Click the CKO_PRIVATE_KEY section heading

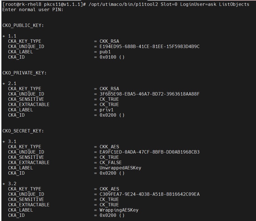pyautogui.click(x=24, y=73)
